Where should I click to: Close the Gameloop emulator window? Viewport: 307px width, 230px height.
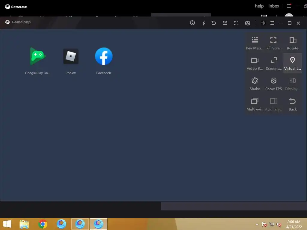298,23
